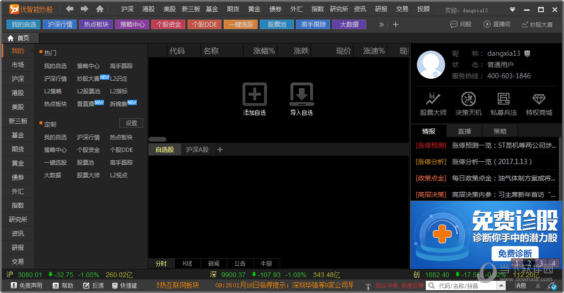Select 期货 in the left sidebar

18,149
